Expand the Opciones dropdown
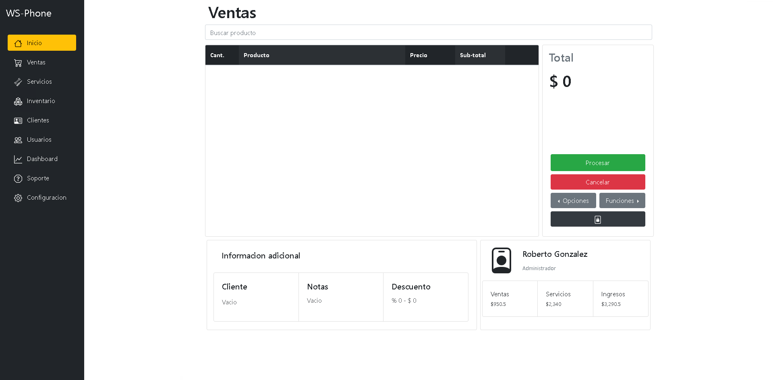The width and height of the screenshot is (773, 380). 573,200
